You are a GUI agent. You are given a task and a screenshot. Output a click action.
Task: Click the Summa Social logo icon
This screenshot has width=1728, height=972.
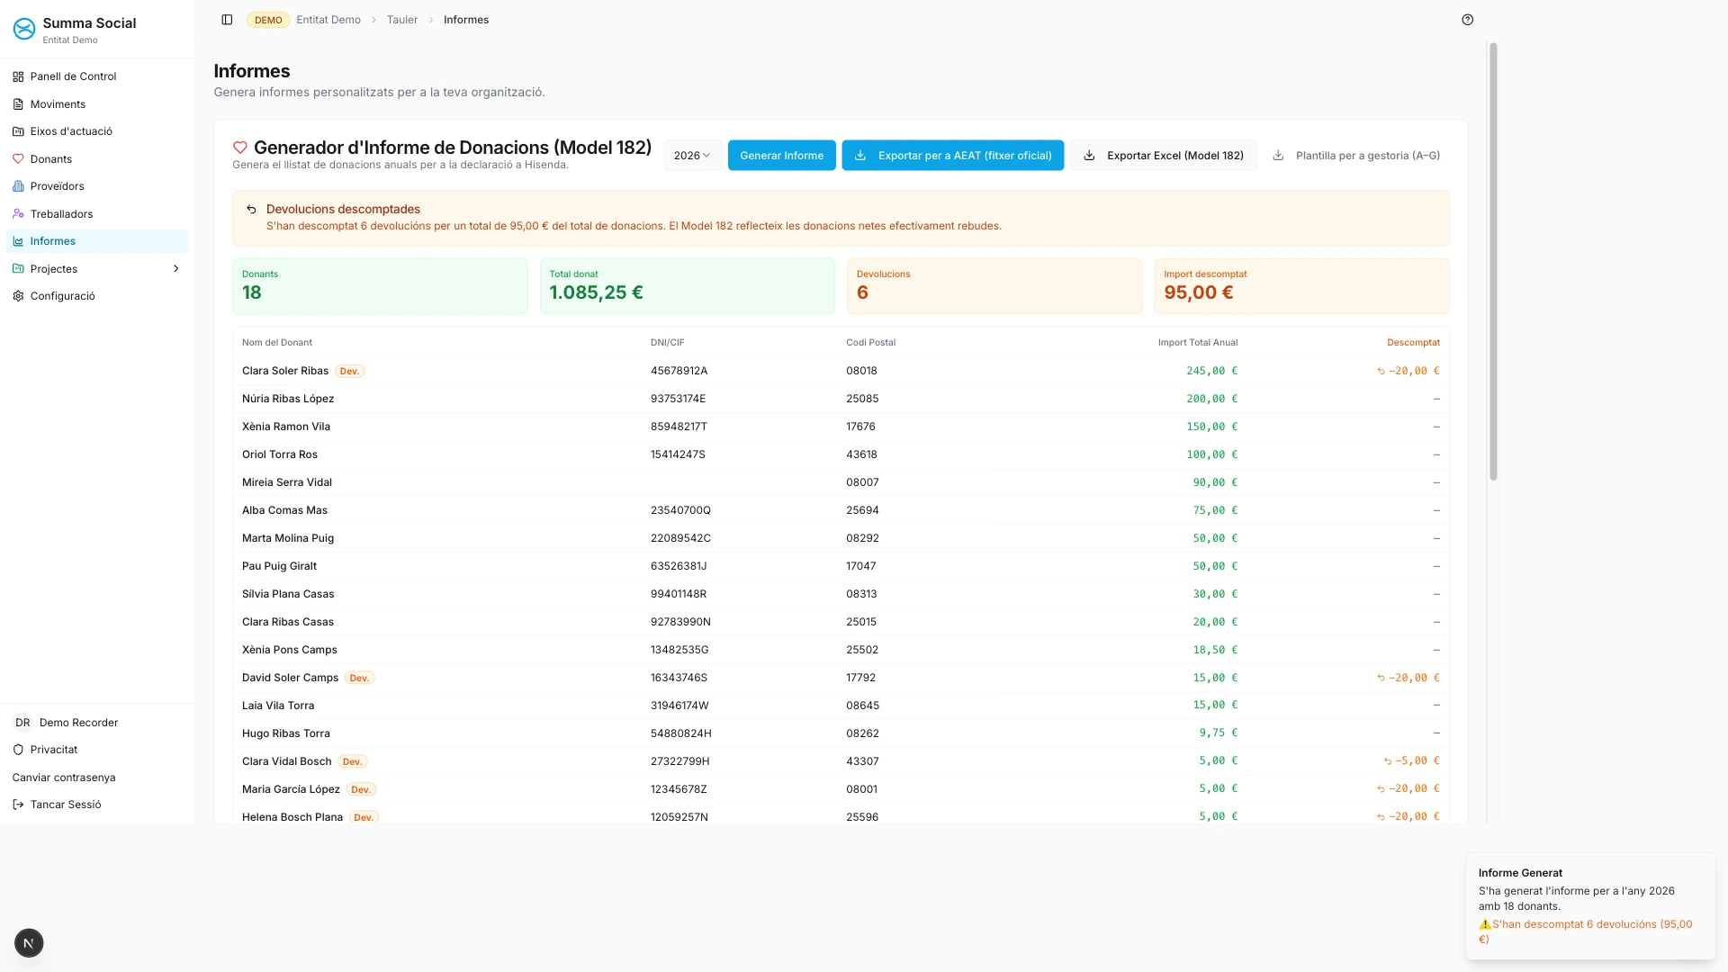[x=24, y=30]
